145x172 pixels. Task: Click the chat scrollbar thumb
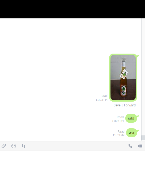(143, 138)
